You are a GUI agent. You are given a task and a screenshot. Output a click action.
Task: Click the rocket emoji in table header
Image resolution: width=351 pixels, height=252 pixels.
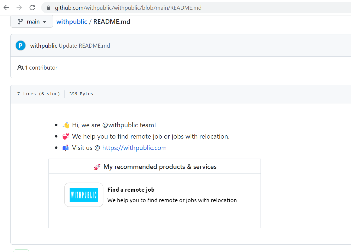point(97,167)
